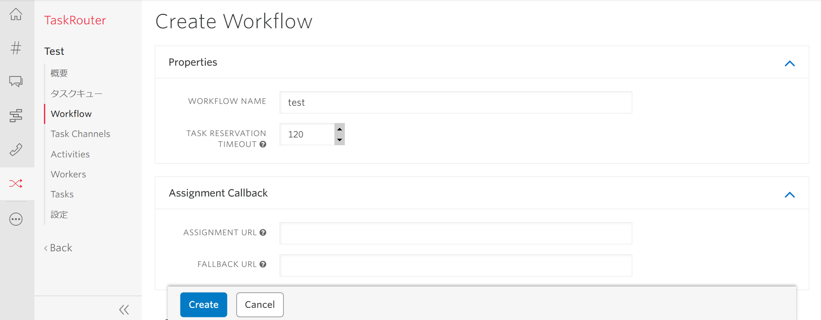The height and width of the screenshot is (320, 821).
Task: Collapse the Properties section
Action: [790, 63]
